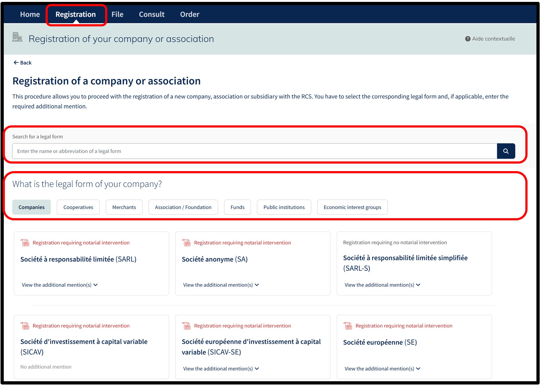The image size is (541, 385).
Task: Focus the legal form search field
Action: 254,151
